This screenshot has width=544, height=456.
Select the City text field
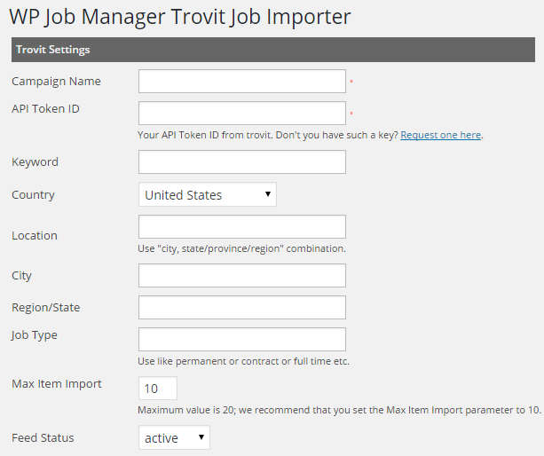pos(241,276)
